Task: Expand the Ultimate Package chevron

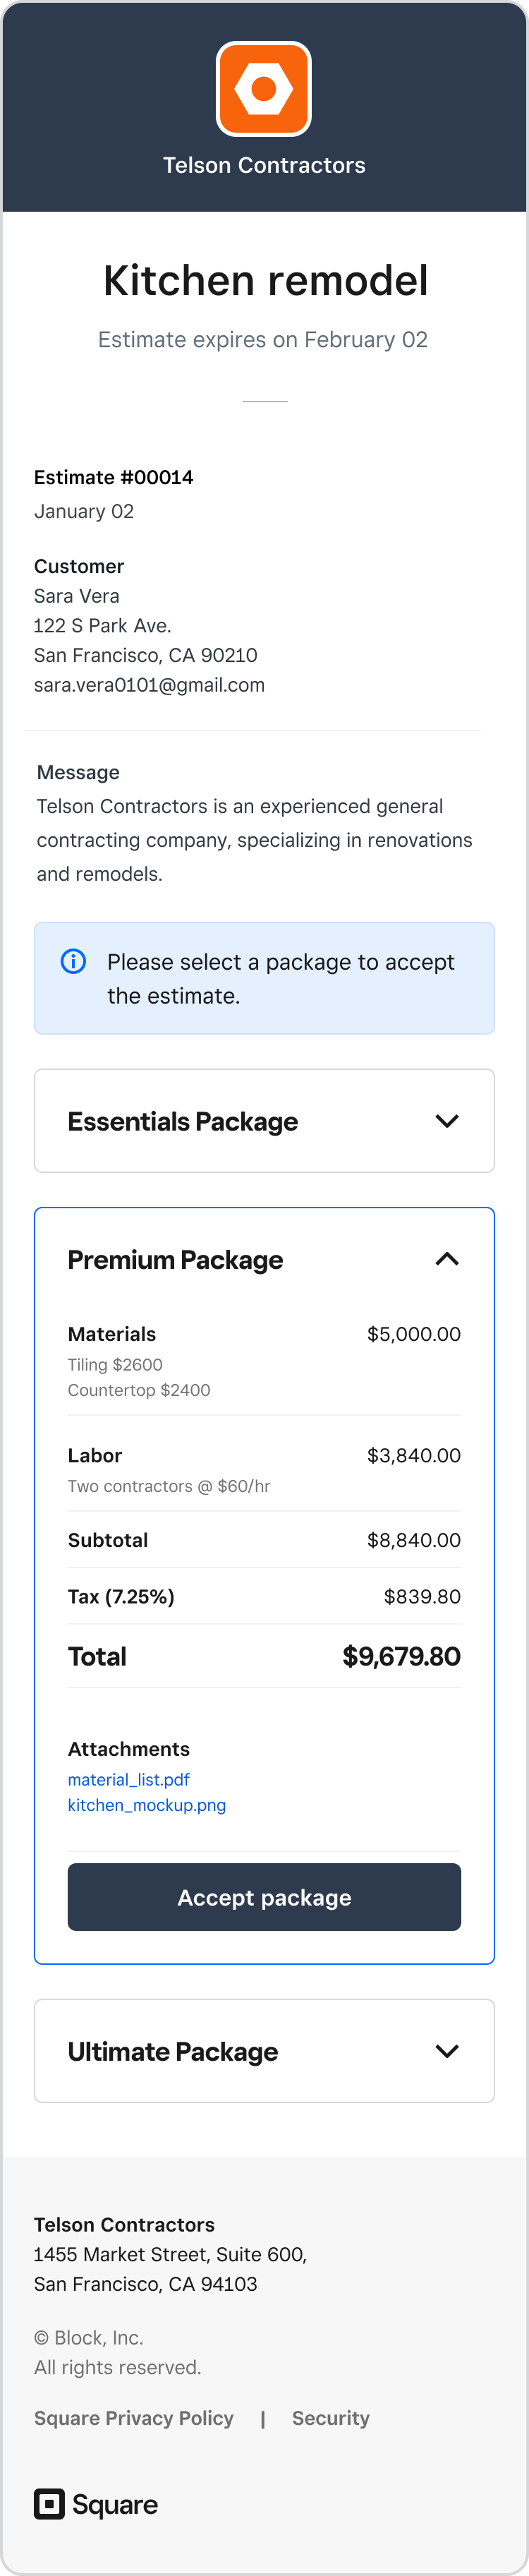Action: [x=447, y=2051]
